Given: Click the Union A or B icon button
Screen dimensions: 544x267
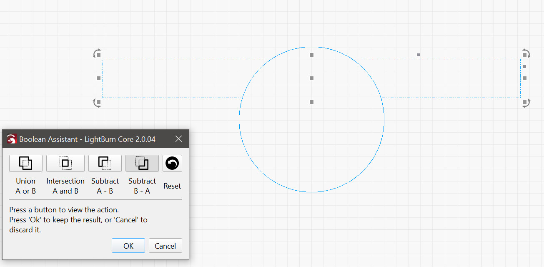Looking at the screenshot, I should tap(26, 164).
